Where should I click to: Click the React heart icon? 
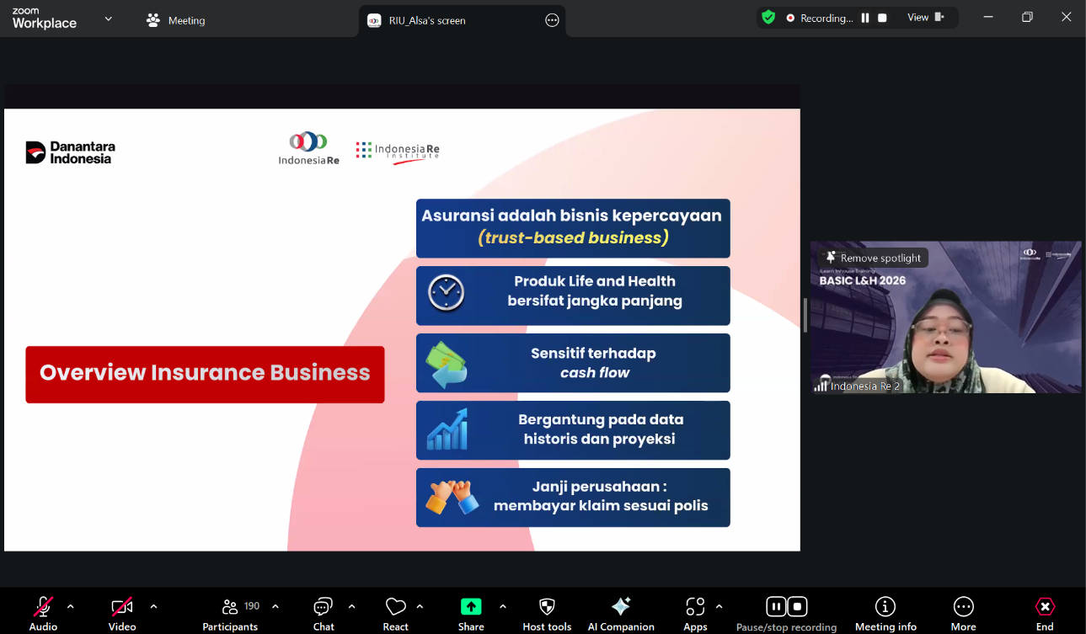[395, 607]
